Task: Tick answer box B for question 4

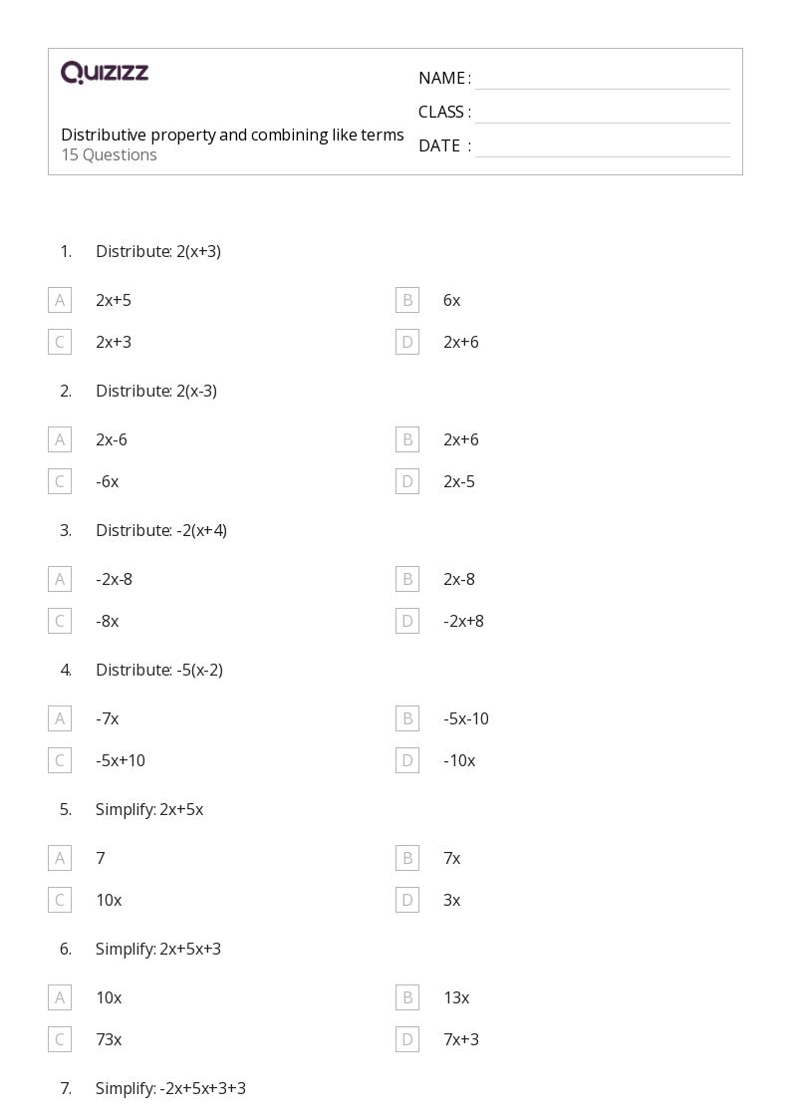Action: tap(407, 718)
